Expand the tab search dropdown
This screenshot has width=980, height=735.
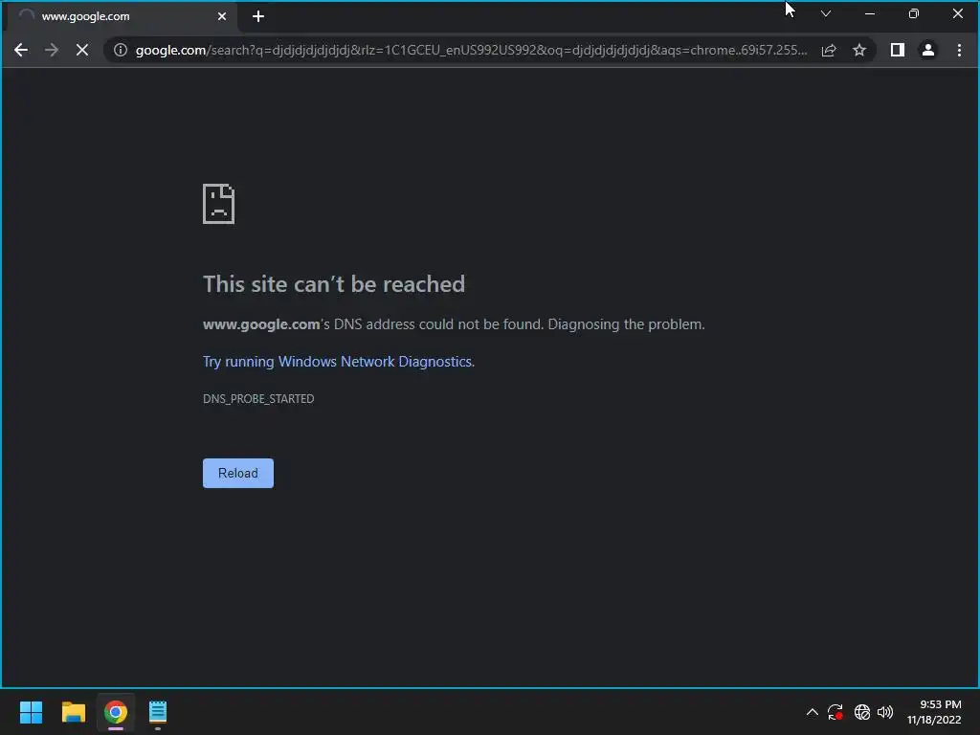pos(826,13)
